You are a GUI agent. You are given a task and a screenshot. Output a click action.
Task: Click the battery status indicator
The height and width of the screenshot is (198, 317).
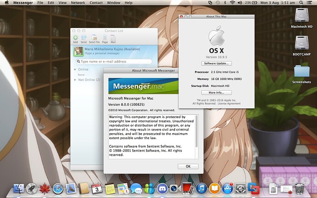(251, 3)
